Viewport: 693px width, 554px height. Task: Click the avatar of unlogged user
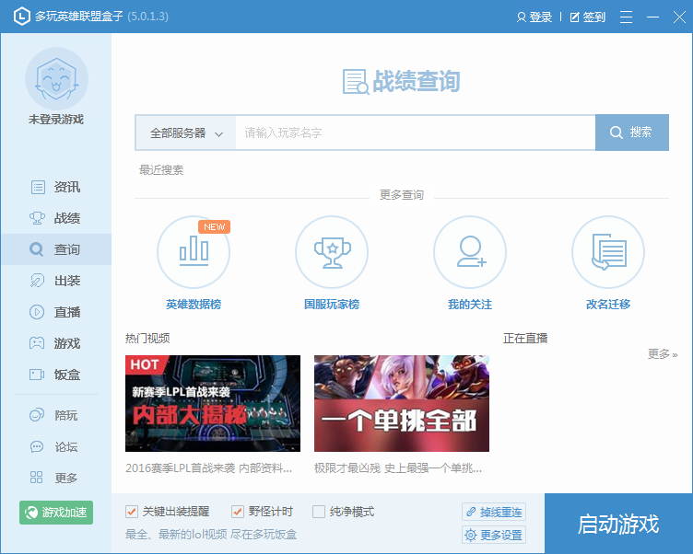56,79
